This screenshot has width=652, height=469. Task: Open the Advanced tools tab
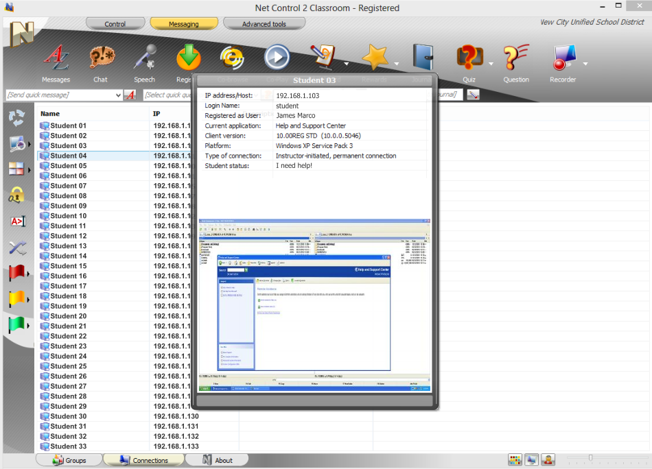point(264,24)
